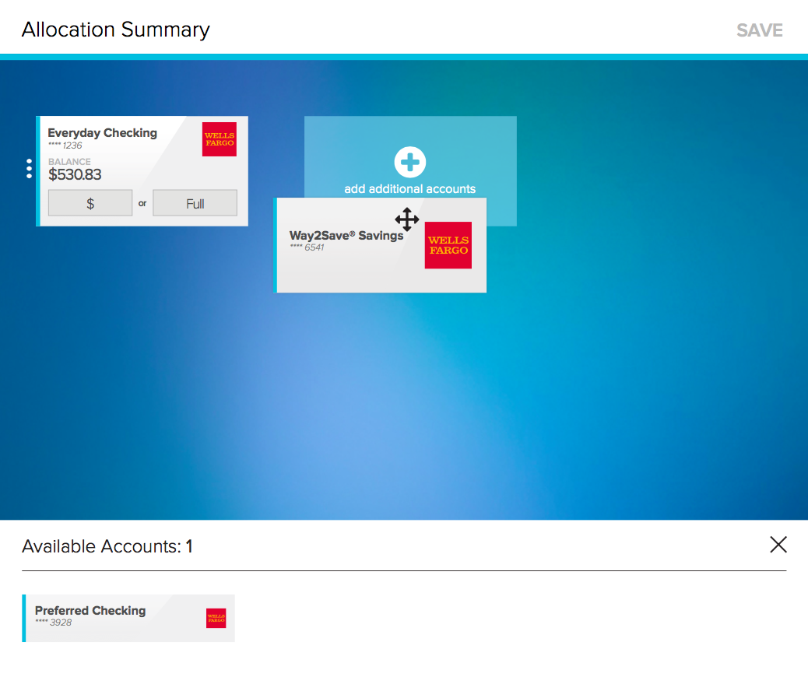The image size is (808, 684).
Task: Click the Available Accounts: 1 heading
Action: (107, 546)
